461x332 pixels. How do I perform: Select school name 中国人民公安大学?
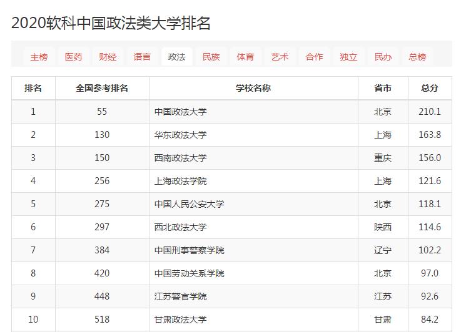190,204
